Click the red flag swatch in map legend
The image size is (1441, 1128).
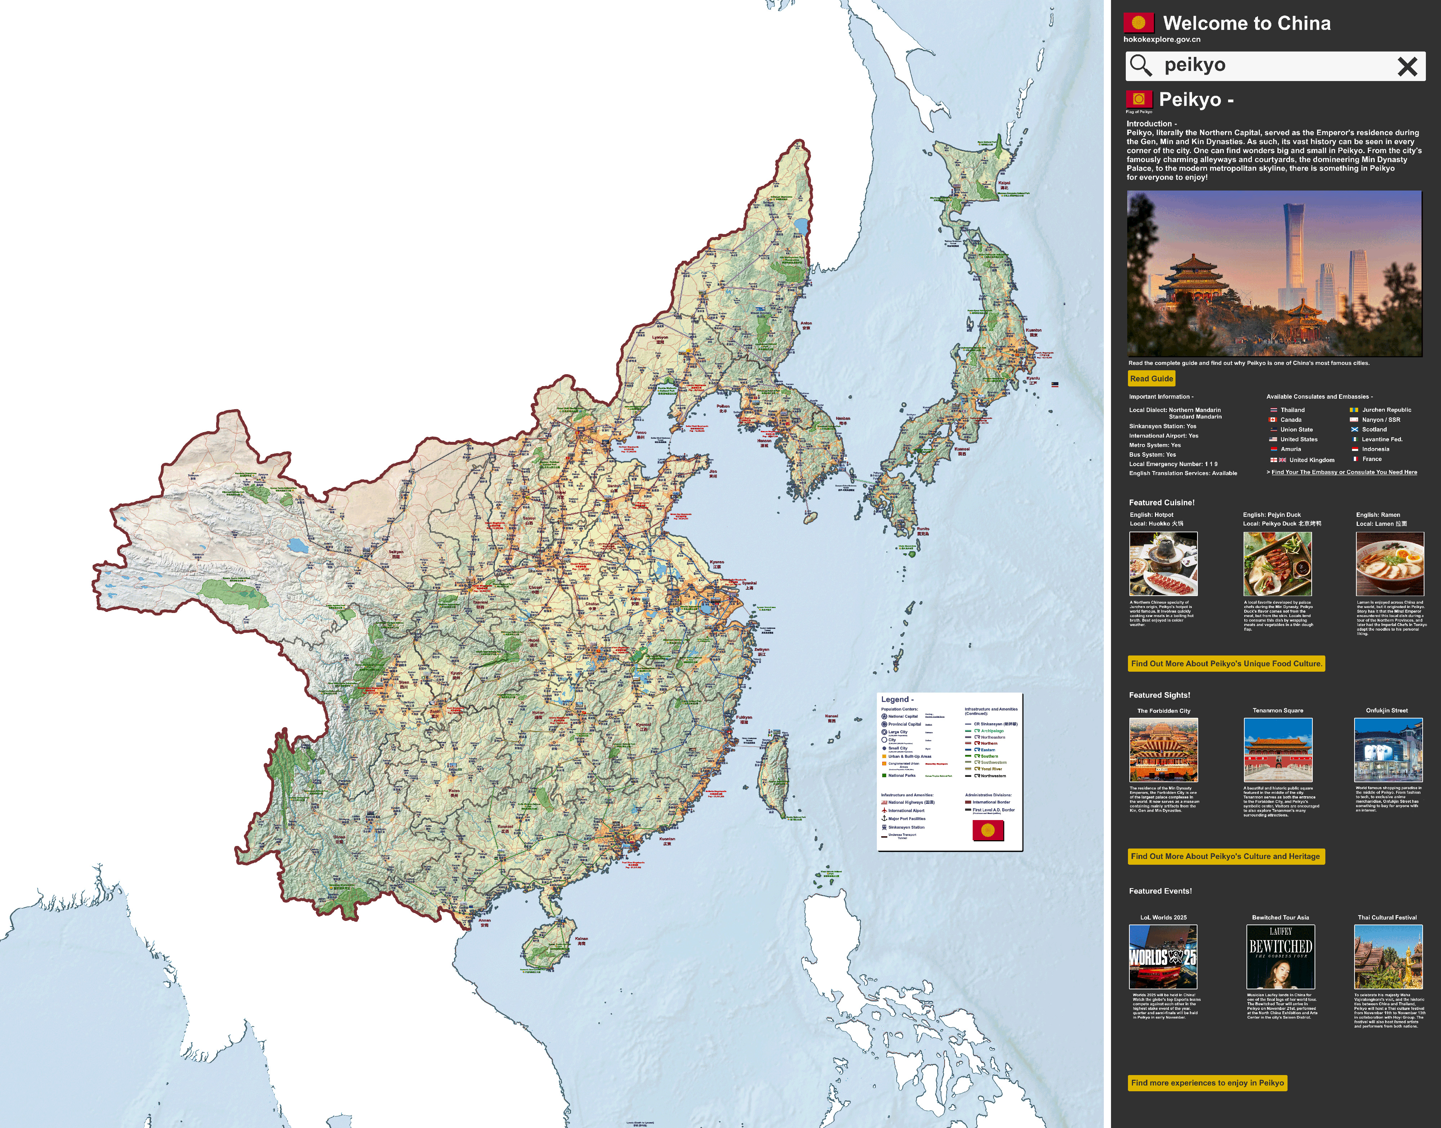988,830
